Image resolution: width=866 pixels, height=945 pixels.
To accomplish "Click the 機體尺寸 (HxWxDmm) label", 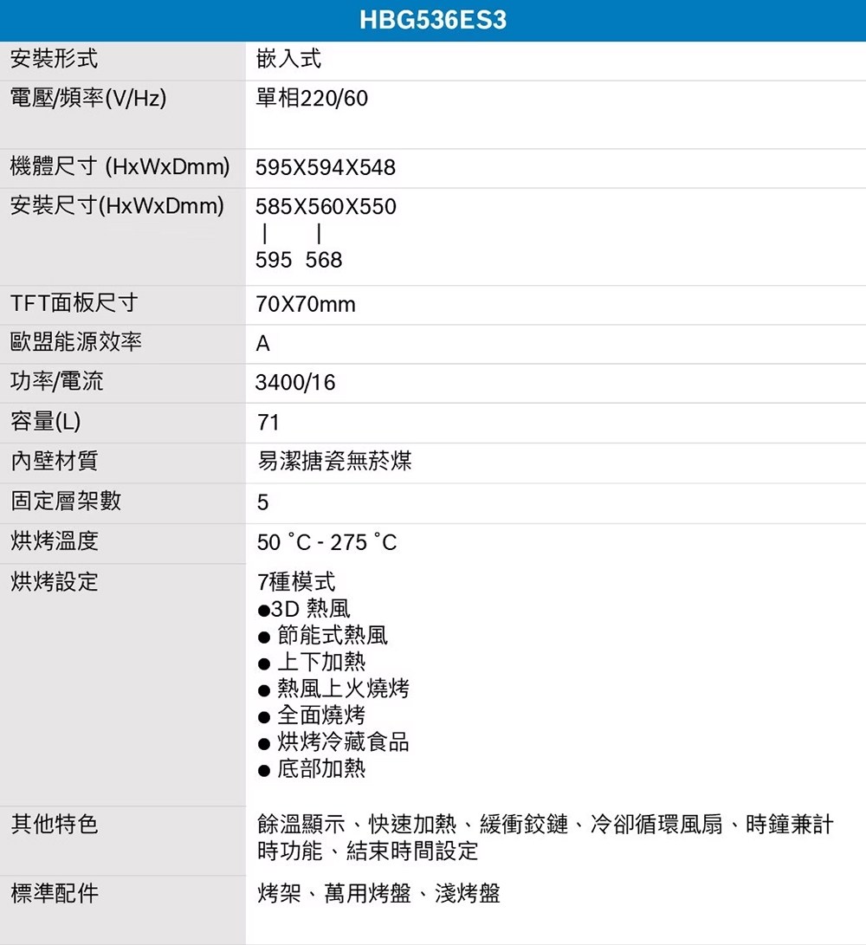I will 120,166.
